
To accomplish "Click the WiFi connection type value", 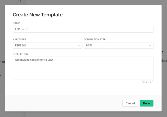I will [89, 46].
